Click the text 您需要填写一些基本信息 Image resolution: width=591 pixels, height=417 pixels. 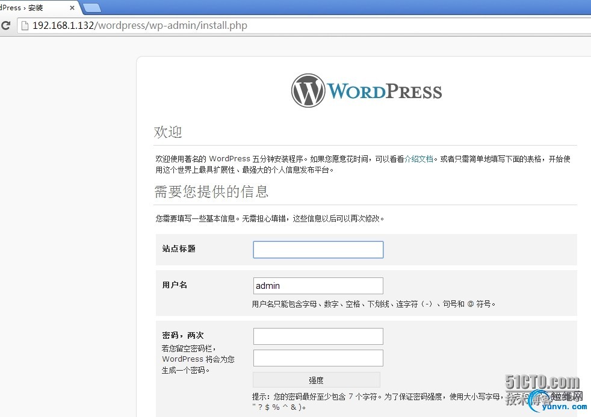point(270,218)
